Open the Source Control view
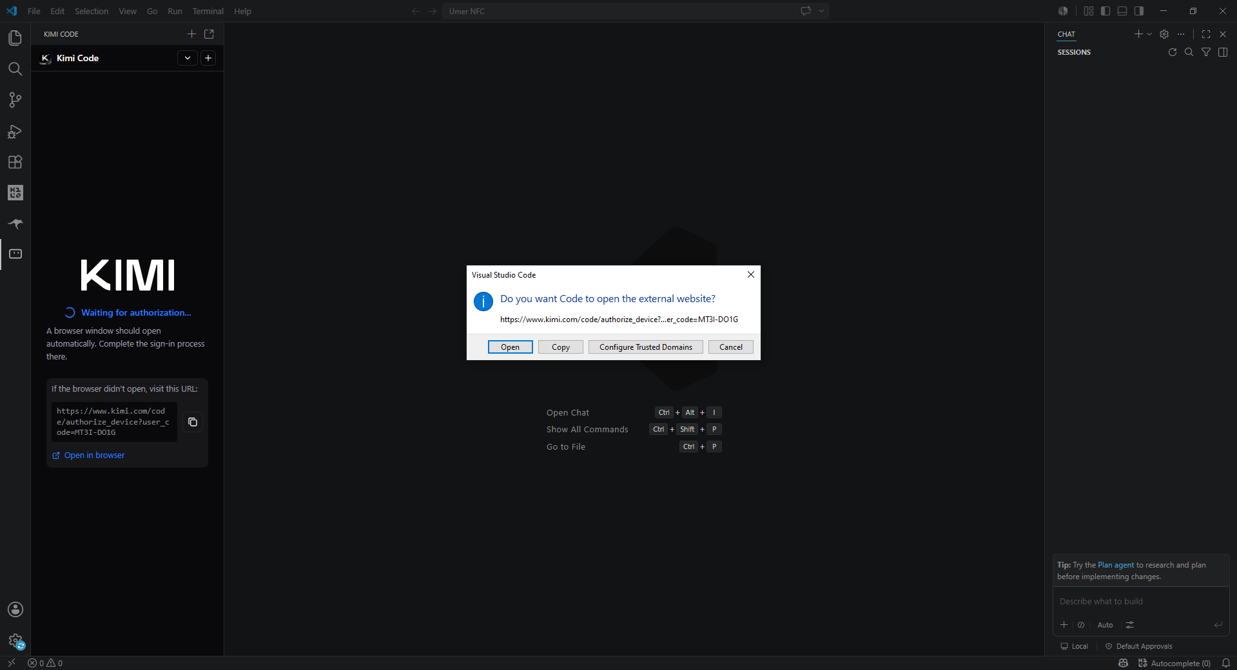Image resolution: width=1237 pixels, height=670 pixels. point(15,100)
